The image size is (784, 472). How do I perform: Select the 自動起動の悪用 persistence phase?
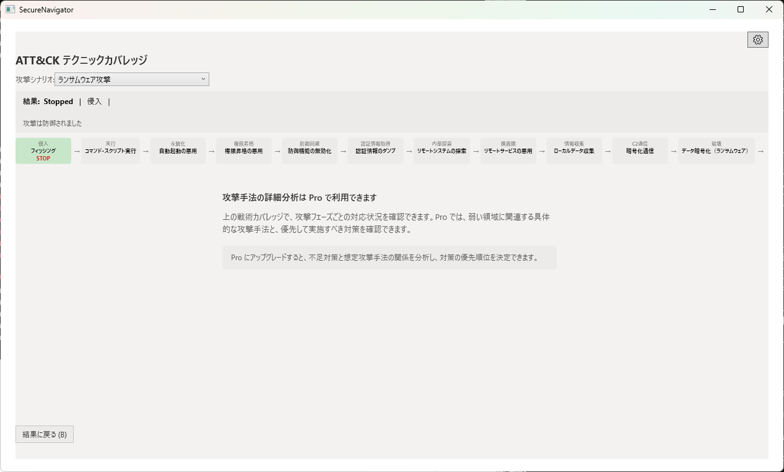click(x=178, y=151)
